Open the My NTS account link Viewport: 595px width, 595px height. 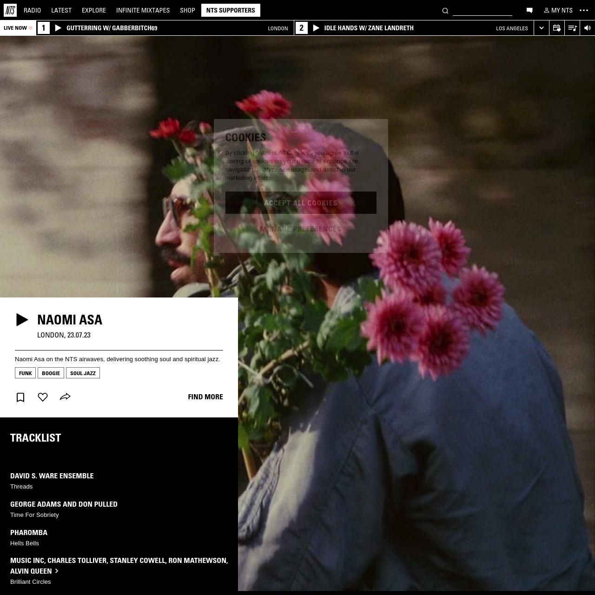(558, 10)
